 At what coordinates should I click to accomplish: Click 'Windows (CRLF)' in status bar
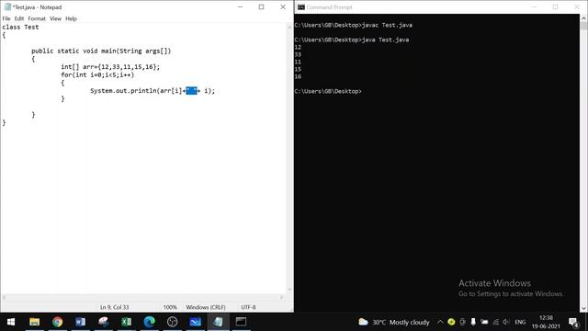(206, 307)
